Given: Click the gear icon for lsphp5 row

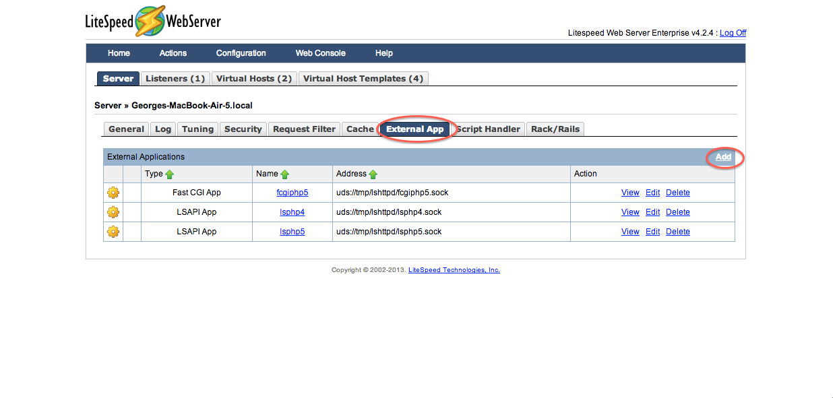Looking at the screenshot, I should coord(113,232).
